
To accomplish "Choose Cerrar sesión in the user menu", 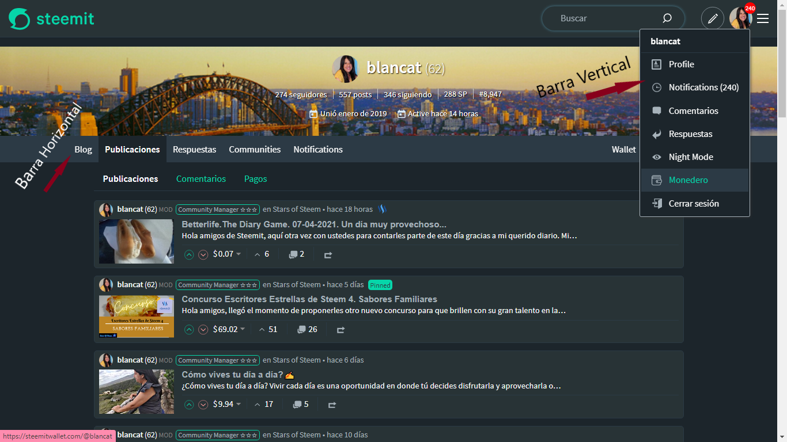I will pos(694,204).
